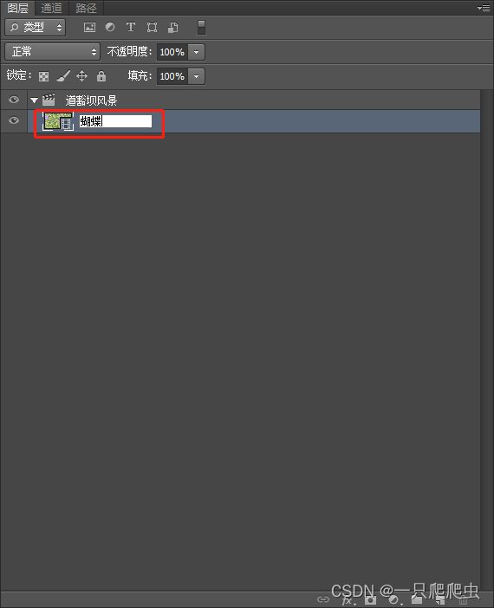
Task: Filter for adjustment layers icon
Action: click(x=110, y=27)
